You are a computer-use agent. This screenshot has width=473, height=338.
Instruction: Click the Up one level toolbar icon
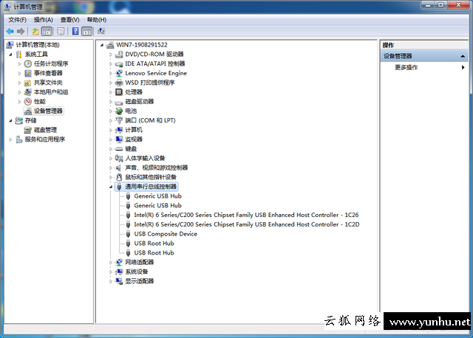click(35, 31)
